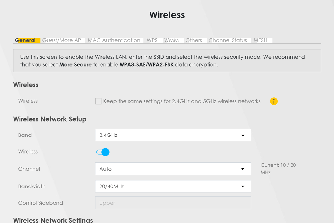This screenshot has width=334, height=223.
Task: Click the Channel dropdown arrow
Action: (x=243, y=169)
